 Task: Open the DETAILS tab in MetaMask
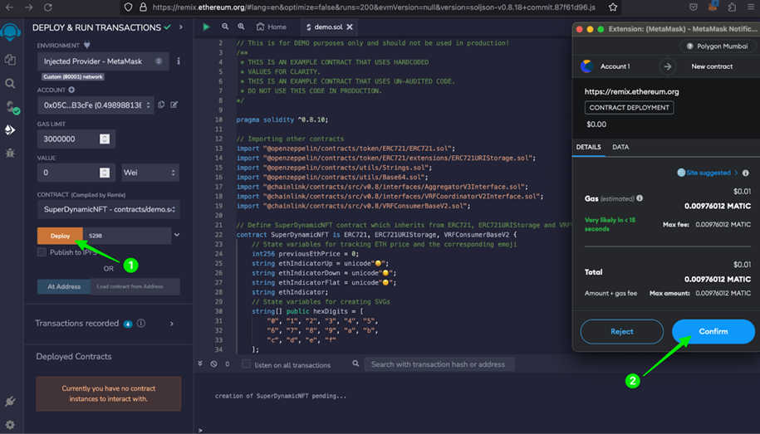point(588,147)
